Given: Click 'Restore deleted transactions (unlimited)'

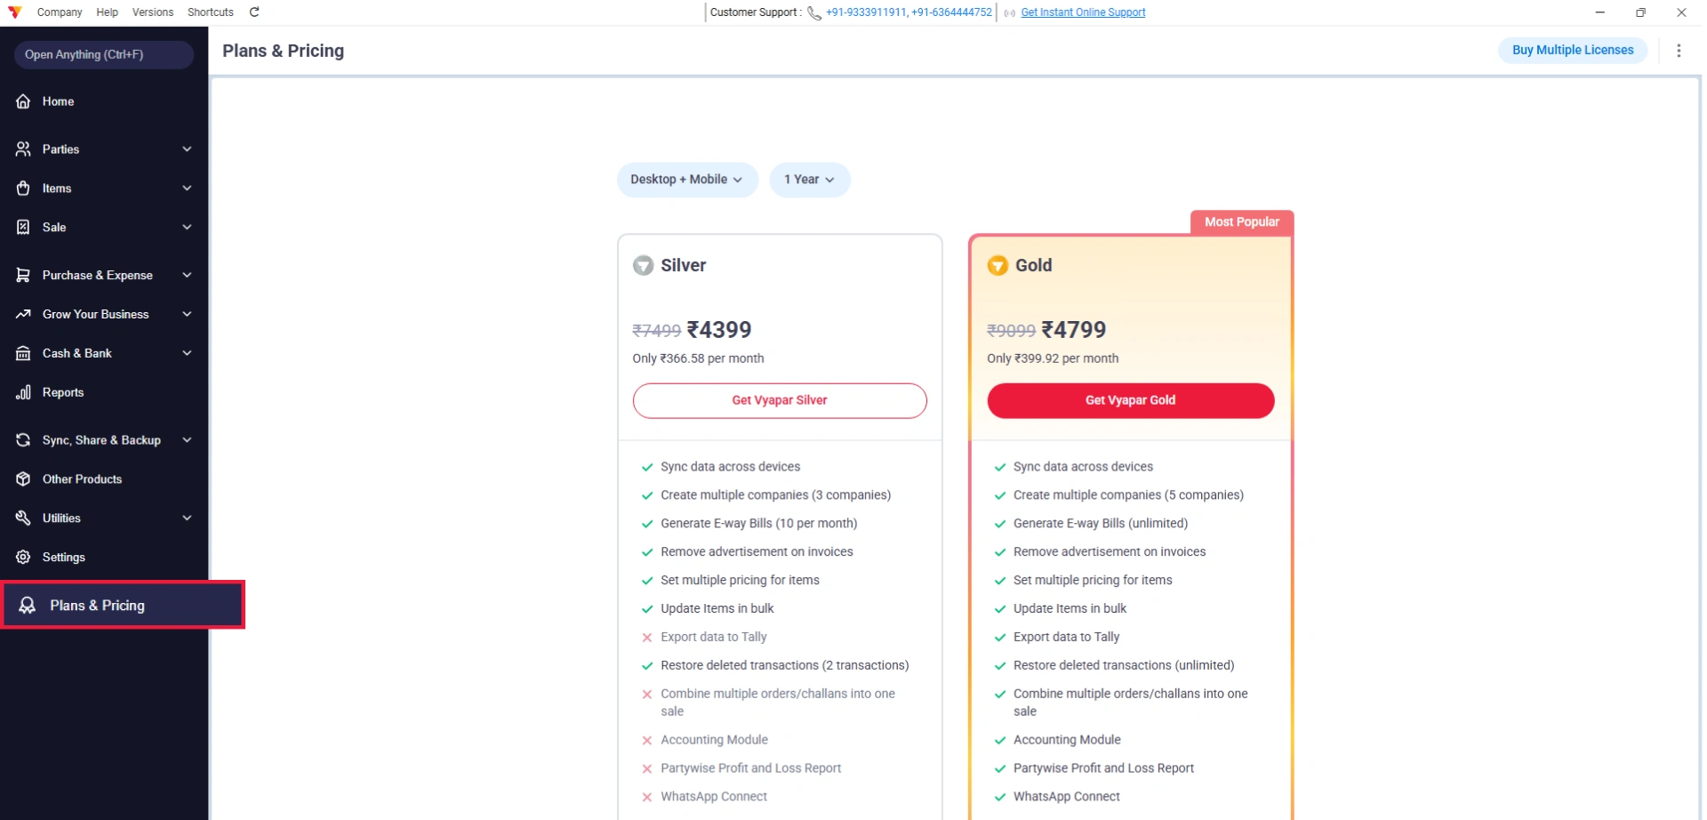Looking at the screenshot, I should [x=1124, y=665].
